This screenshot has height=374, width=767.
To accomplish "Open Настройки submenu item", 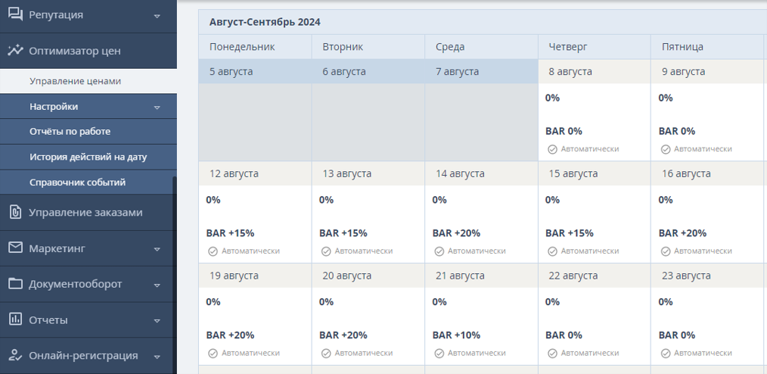I will [x=88, y=106].
